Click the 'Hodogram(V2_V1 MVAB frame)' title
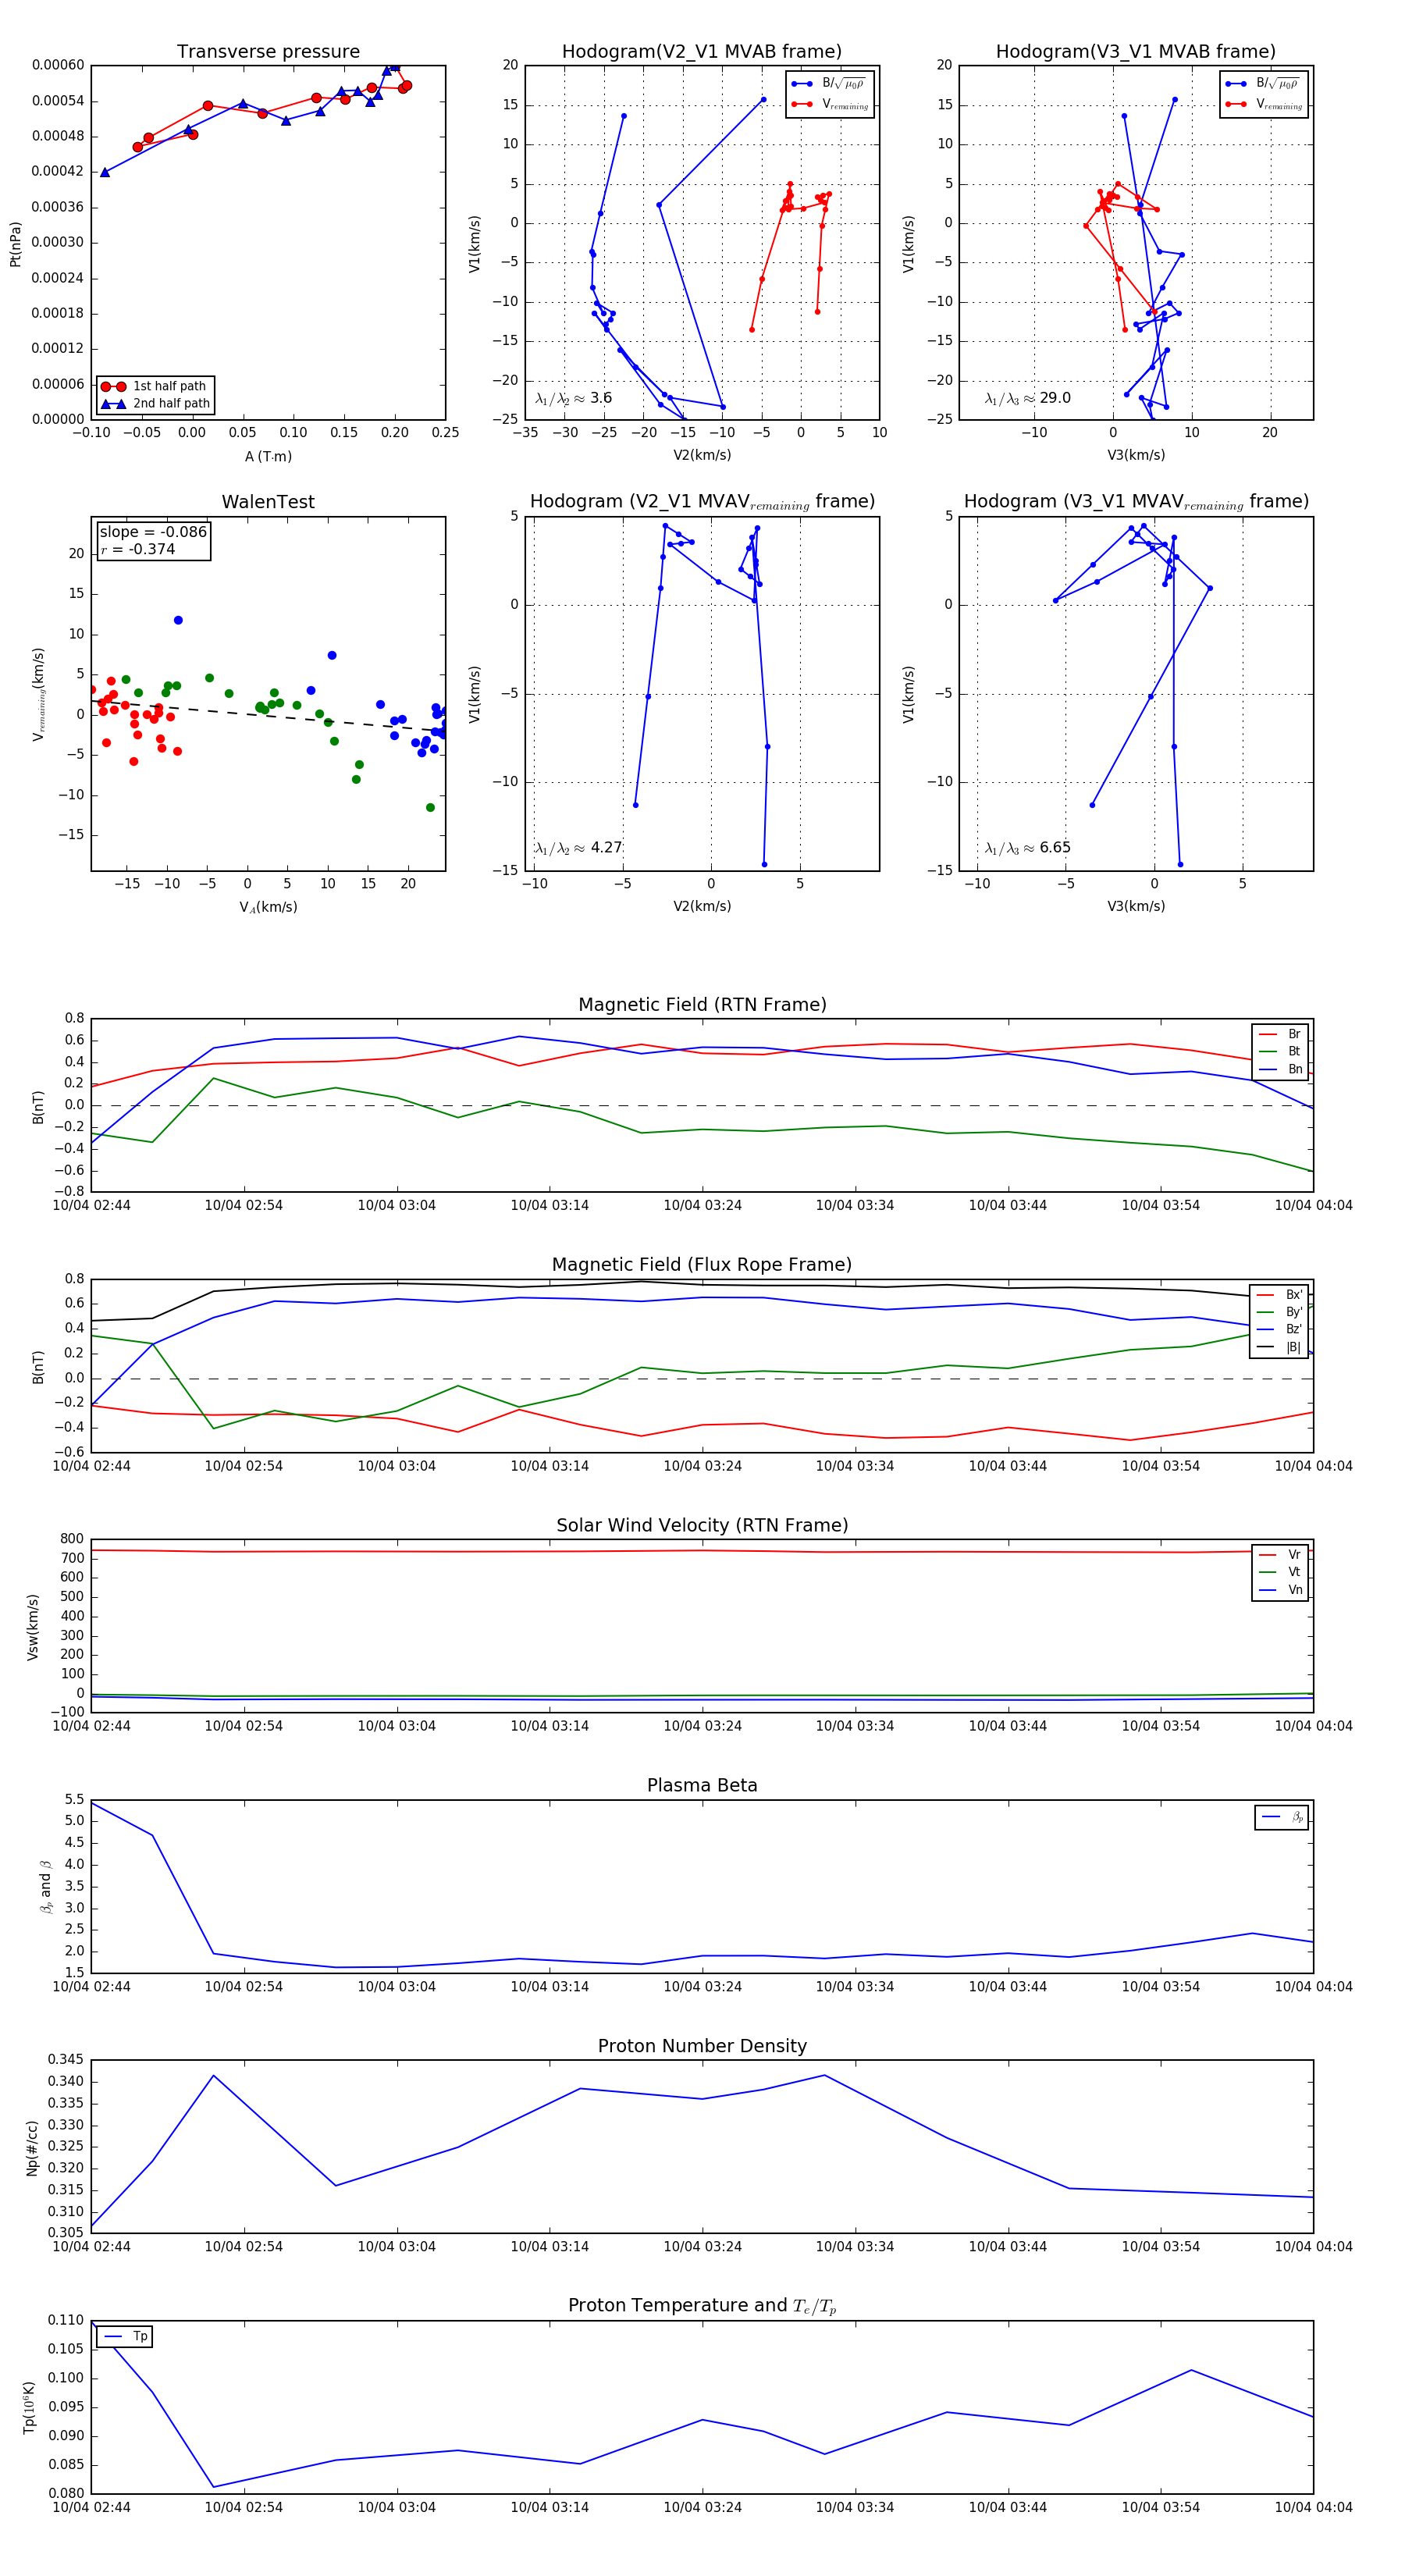1405x2576 pixels. [702, 52]
